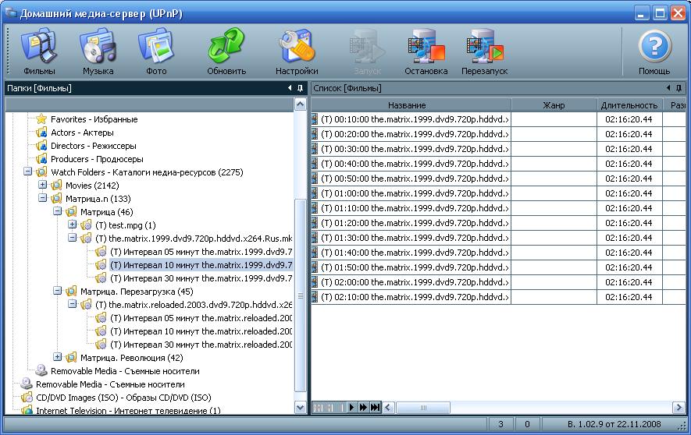Collapse the Watch Folders tree node
The image size is (691, 435).
coord(28,172)
